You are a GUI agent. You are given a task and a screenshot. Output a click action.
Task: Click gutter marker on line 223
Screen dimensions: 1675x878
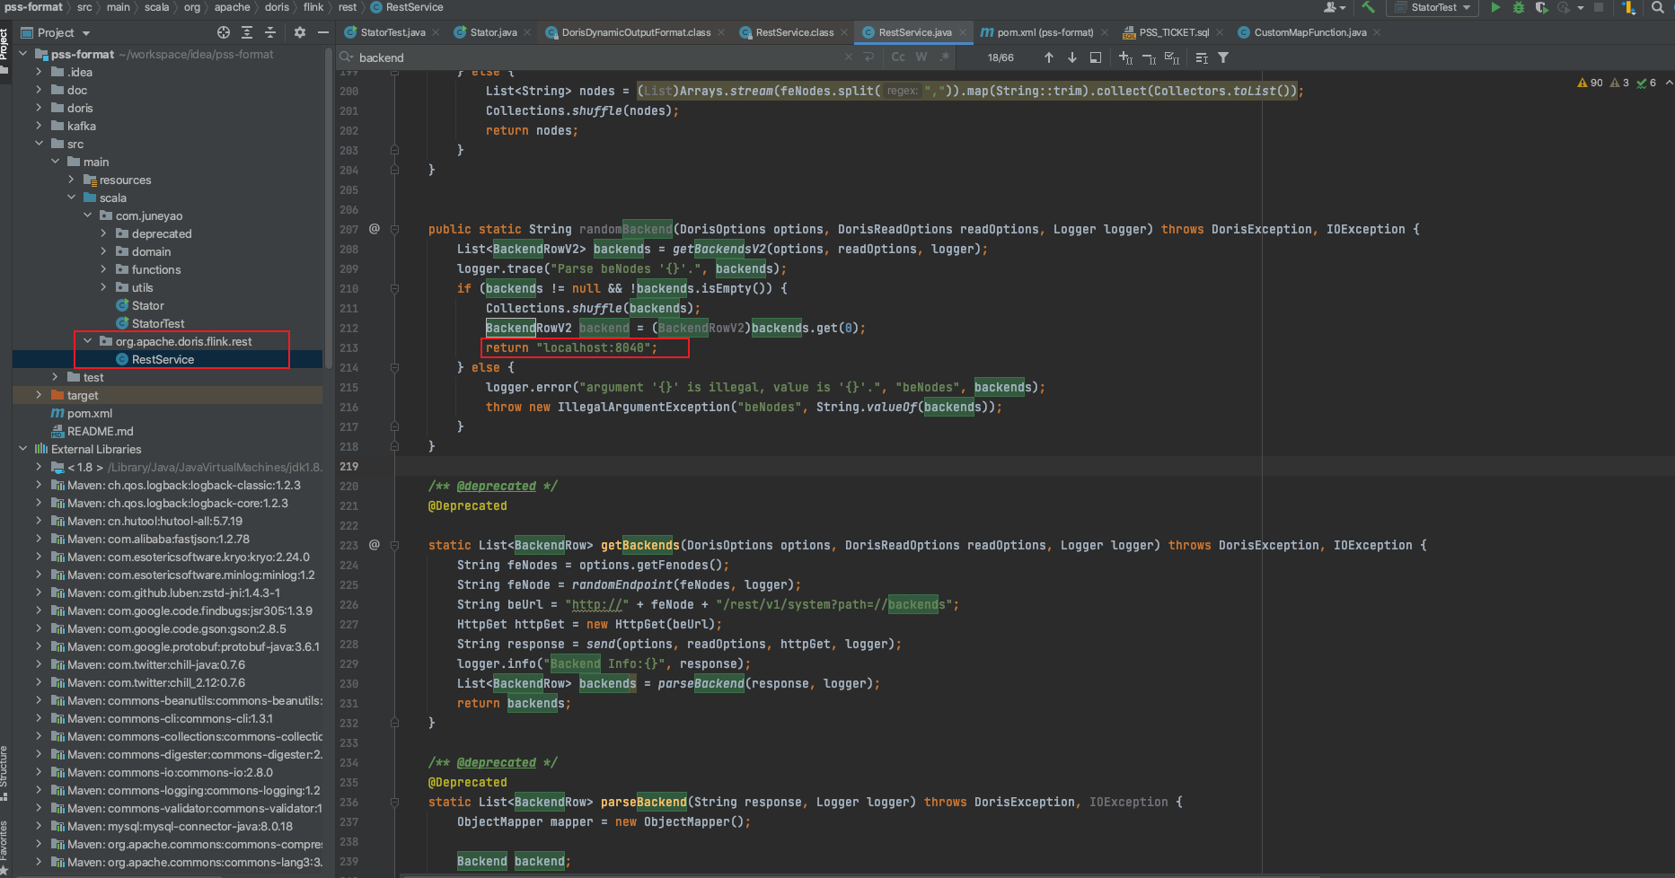375,545
